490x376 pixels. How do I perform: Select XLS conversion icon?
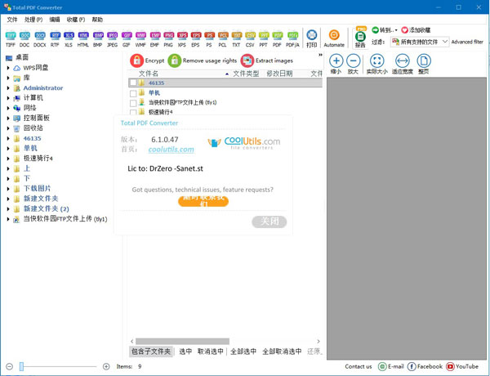tap(69, 38)
